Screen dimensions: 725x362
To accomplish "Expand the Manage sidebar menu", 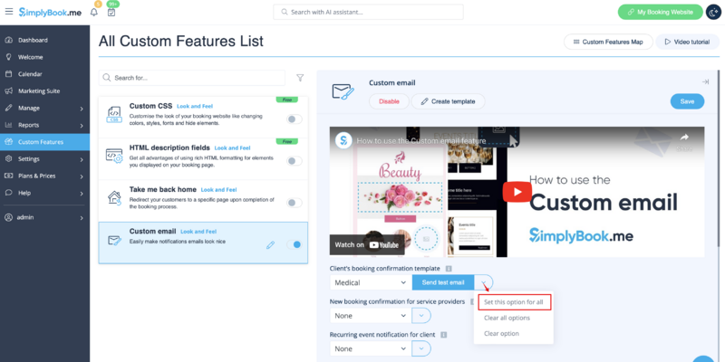I will click(x=44, y=108).
